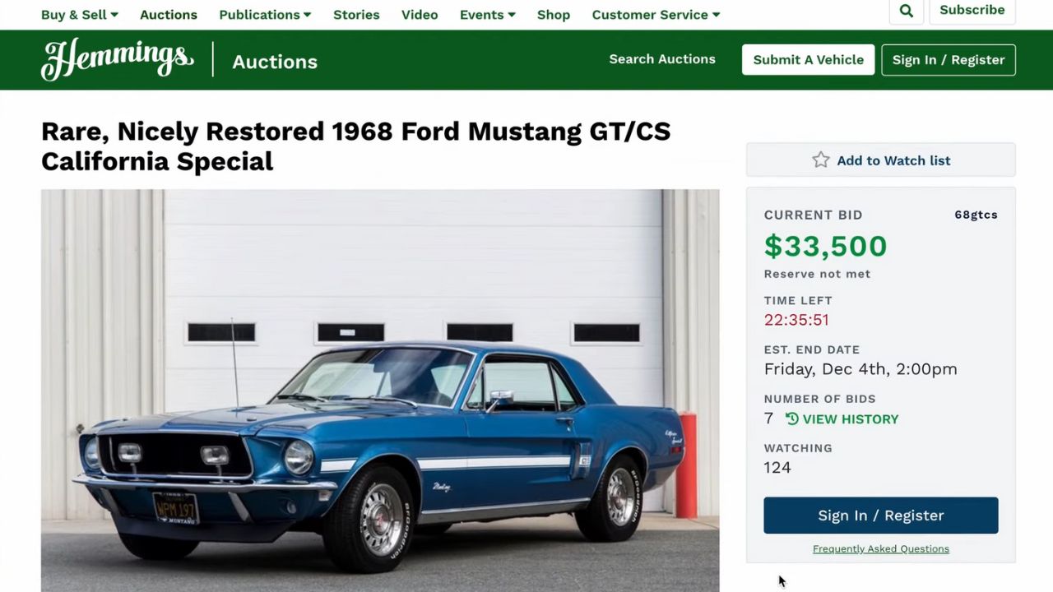1053x592 pixels.
Task: Go to the Auctions nav item
Action: point(169,15)
